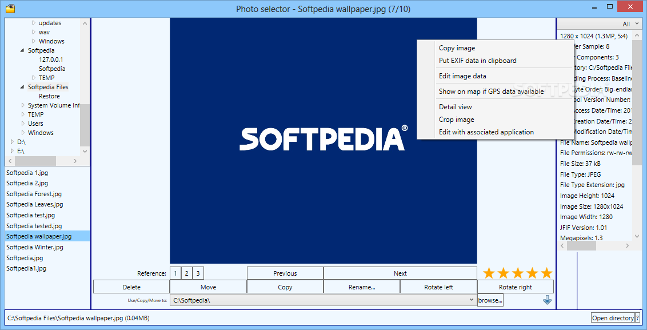Select Show on map if GPS data available

[x=491, y=92]
